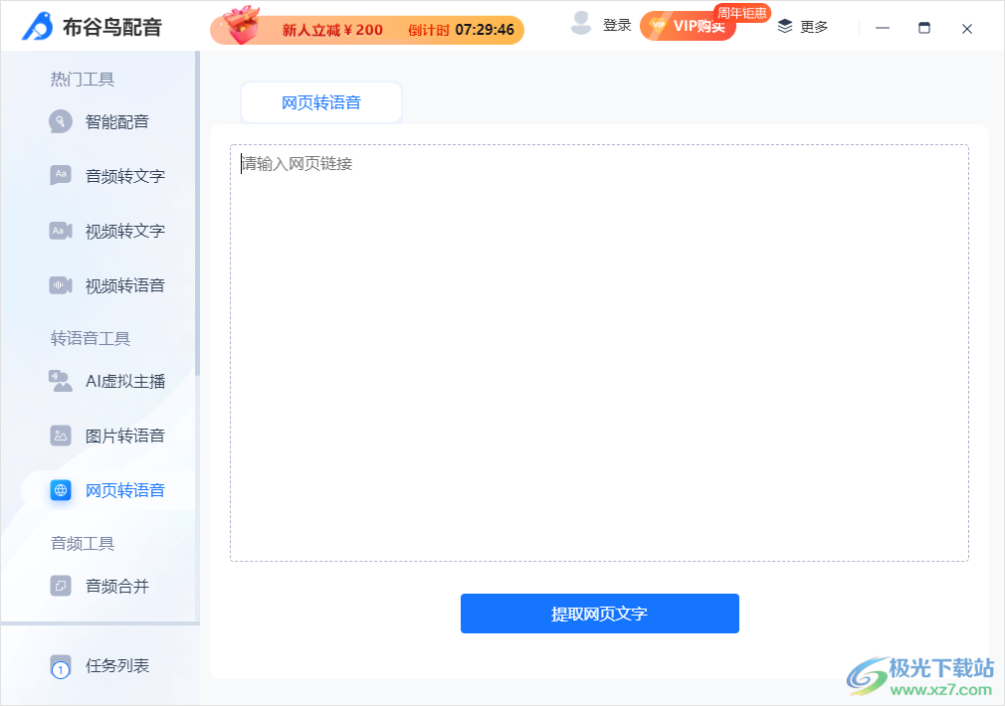This screenshot has width=1005, height=706.
Task: Open the 新人立减 ¥200 promotion banner
Action: pos(367,29)
